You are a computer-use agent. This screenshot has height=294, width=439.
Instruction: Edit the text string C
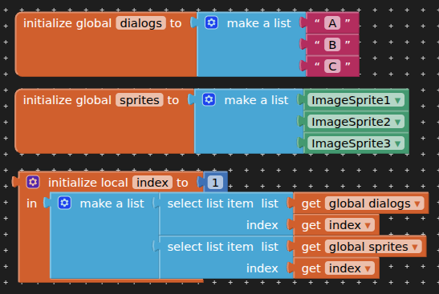coord(332,66)
